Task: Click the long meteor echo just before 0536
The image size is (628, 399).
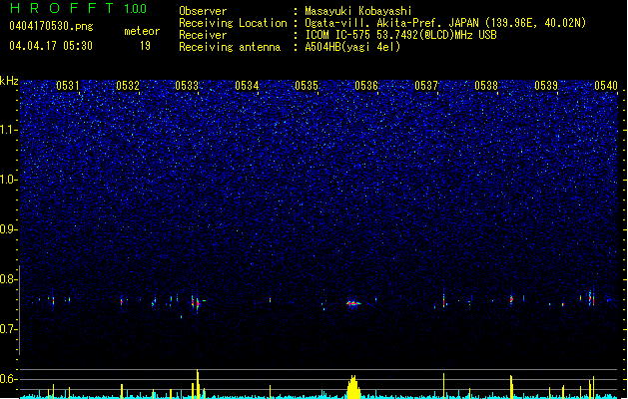Action: click(353, 304)
